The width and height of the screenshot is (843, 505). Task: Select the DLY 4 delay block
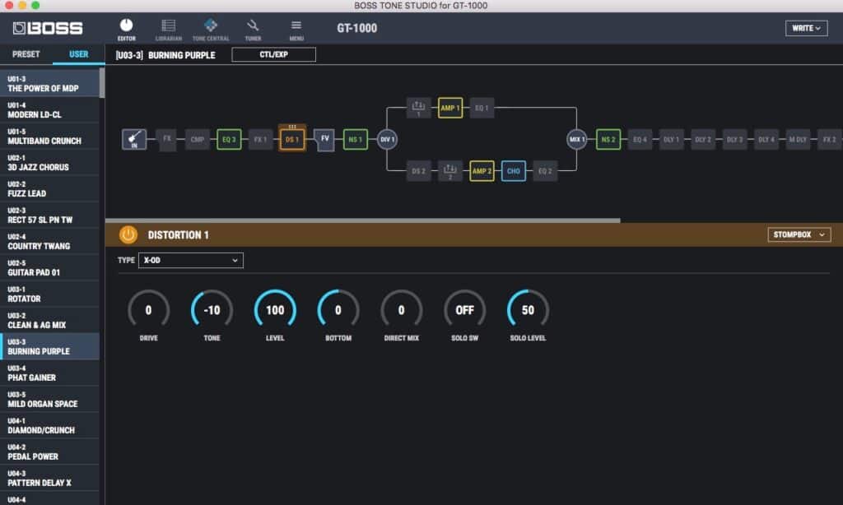(x=766, y=140)
